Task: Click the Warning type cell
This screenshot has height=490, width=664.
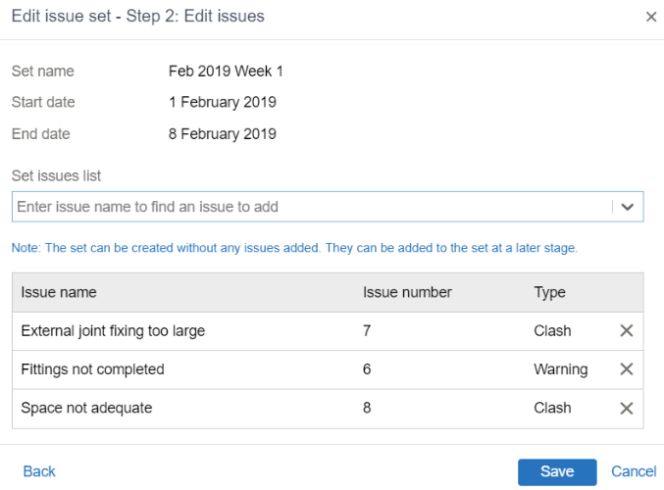Action: coord(560,369)
